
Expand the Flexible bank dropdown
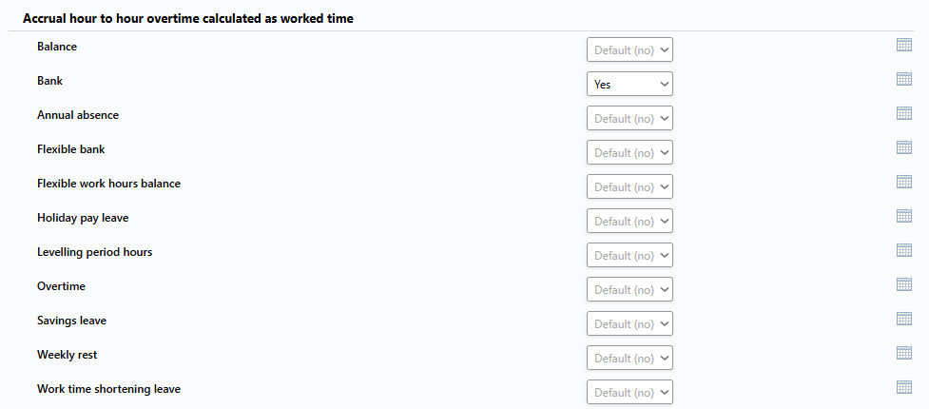(629, 152)
